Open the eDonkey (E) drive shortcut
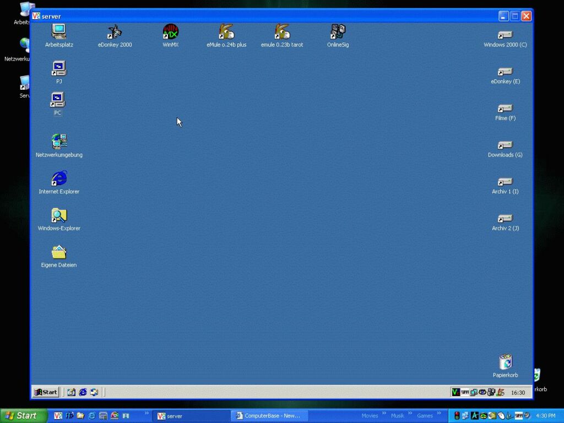564x423 pixels. pos(505,75)
